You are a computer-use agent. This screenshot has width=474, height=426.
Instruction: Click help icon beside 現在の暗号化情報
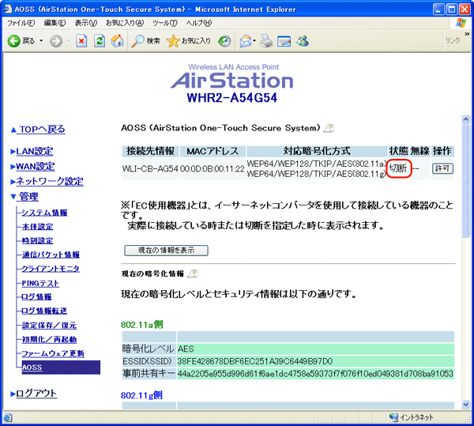click(x=193, y=273)
